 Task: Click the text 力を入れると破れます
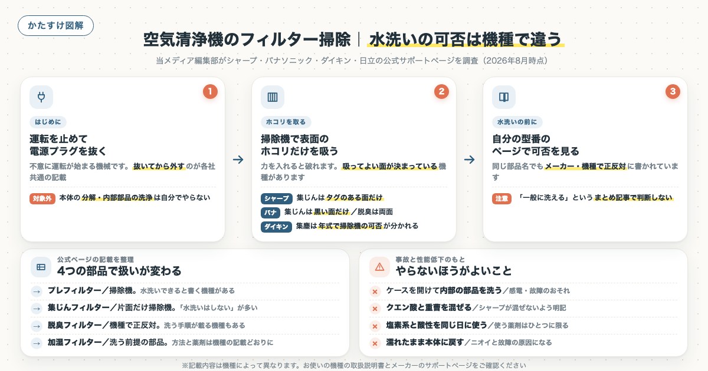(x=300, y=166)
